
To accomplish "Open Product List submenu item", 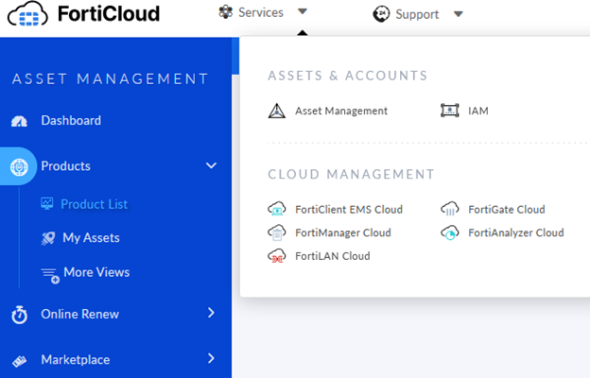I will pyautogui.click(x=94, y=204).
